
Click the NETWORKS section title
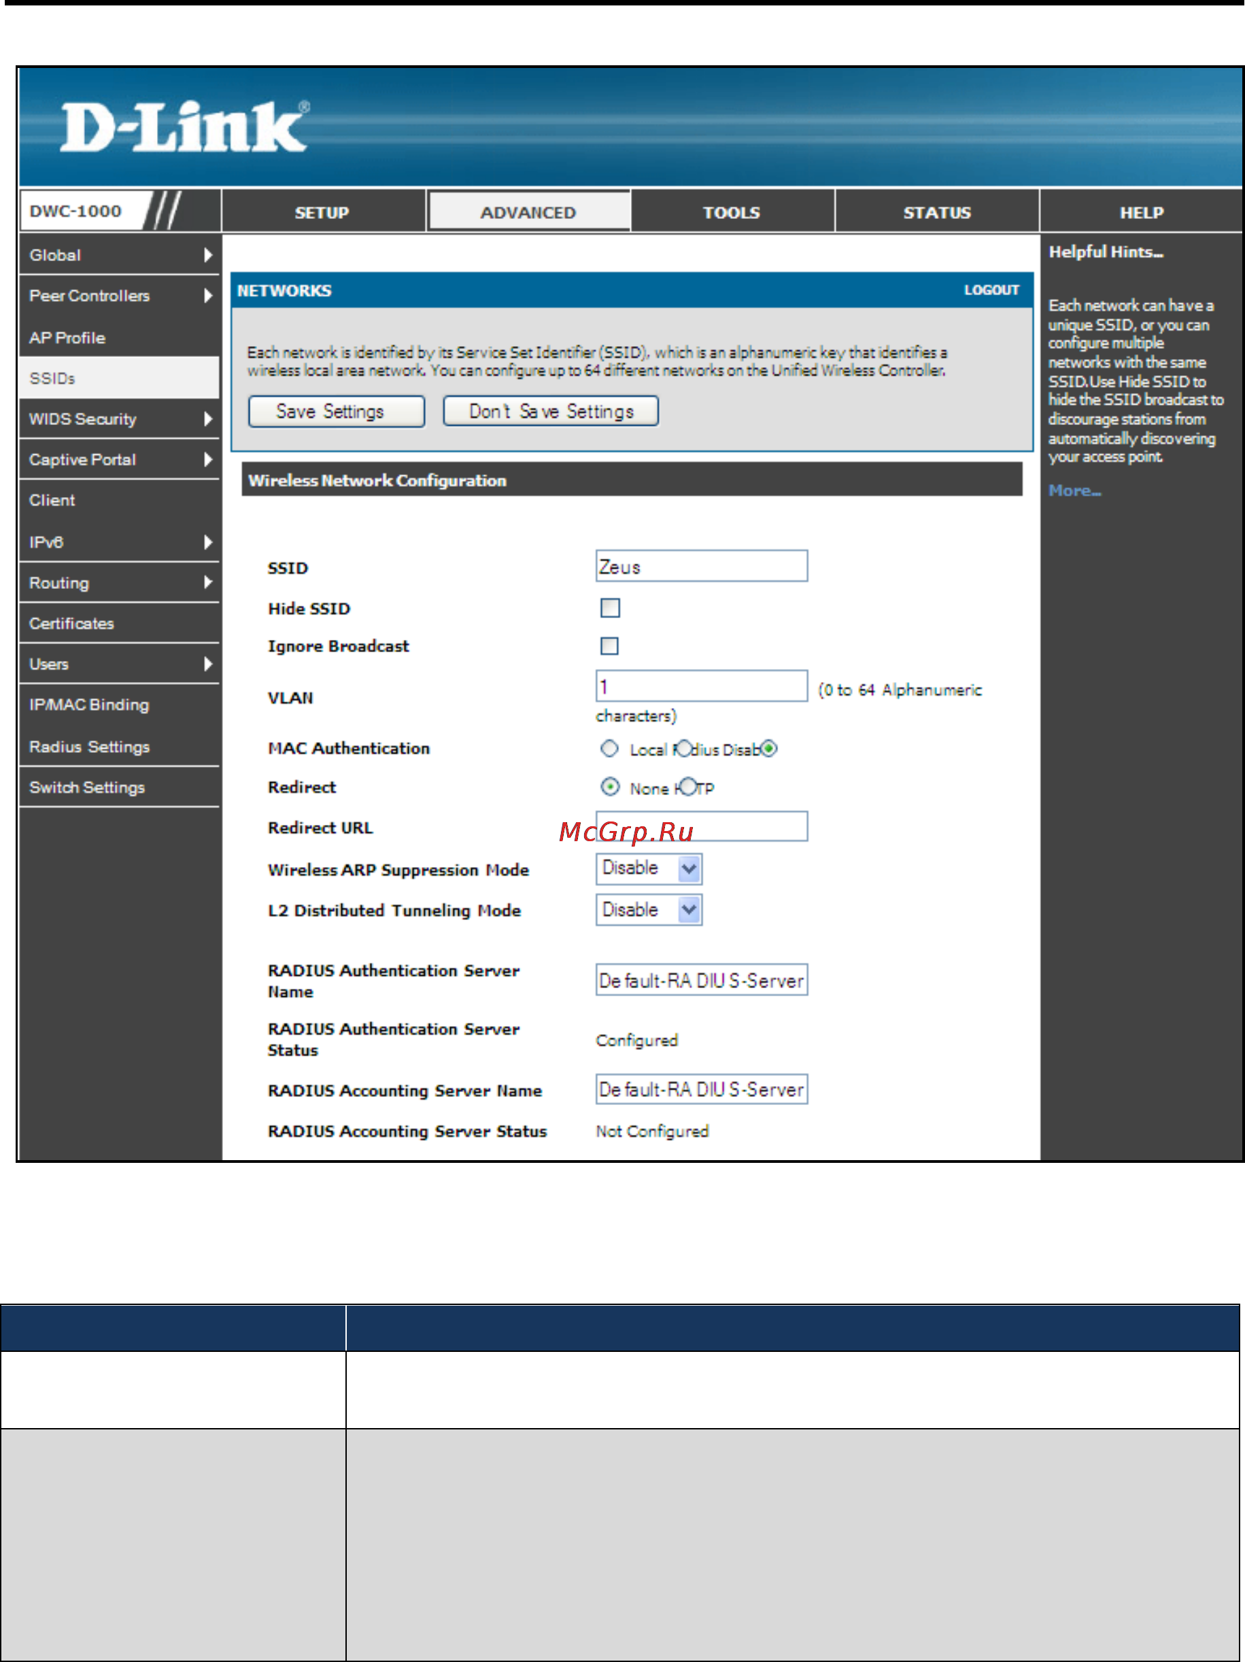[284, 291]
